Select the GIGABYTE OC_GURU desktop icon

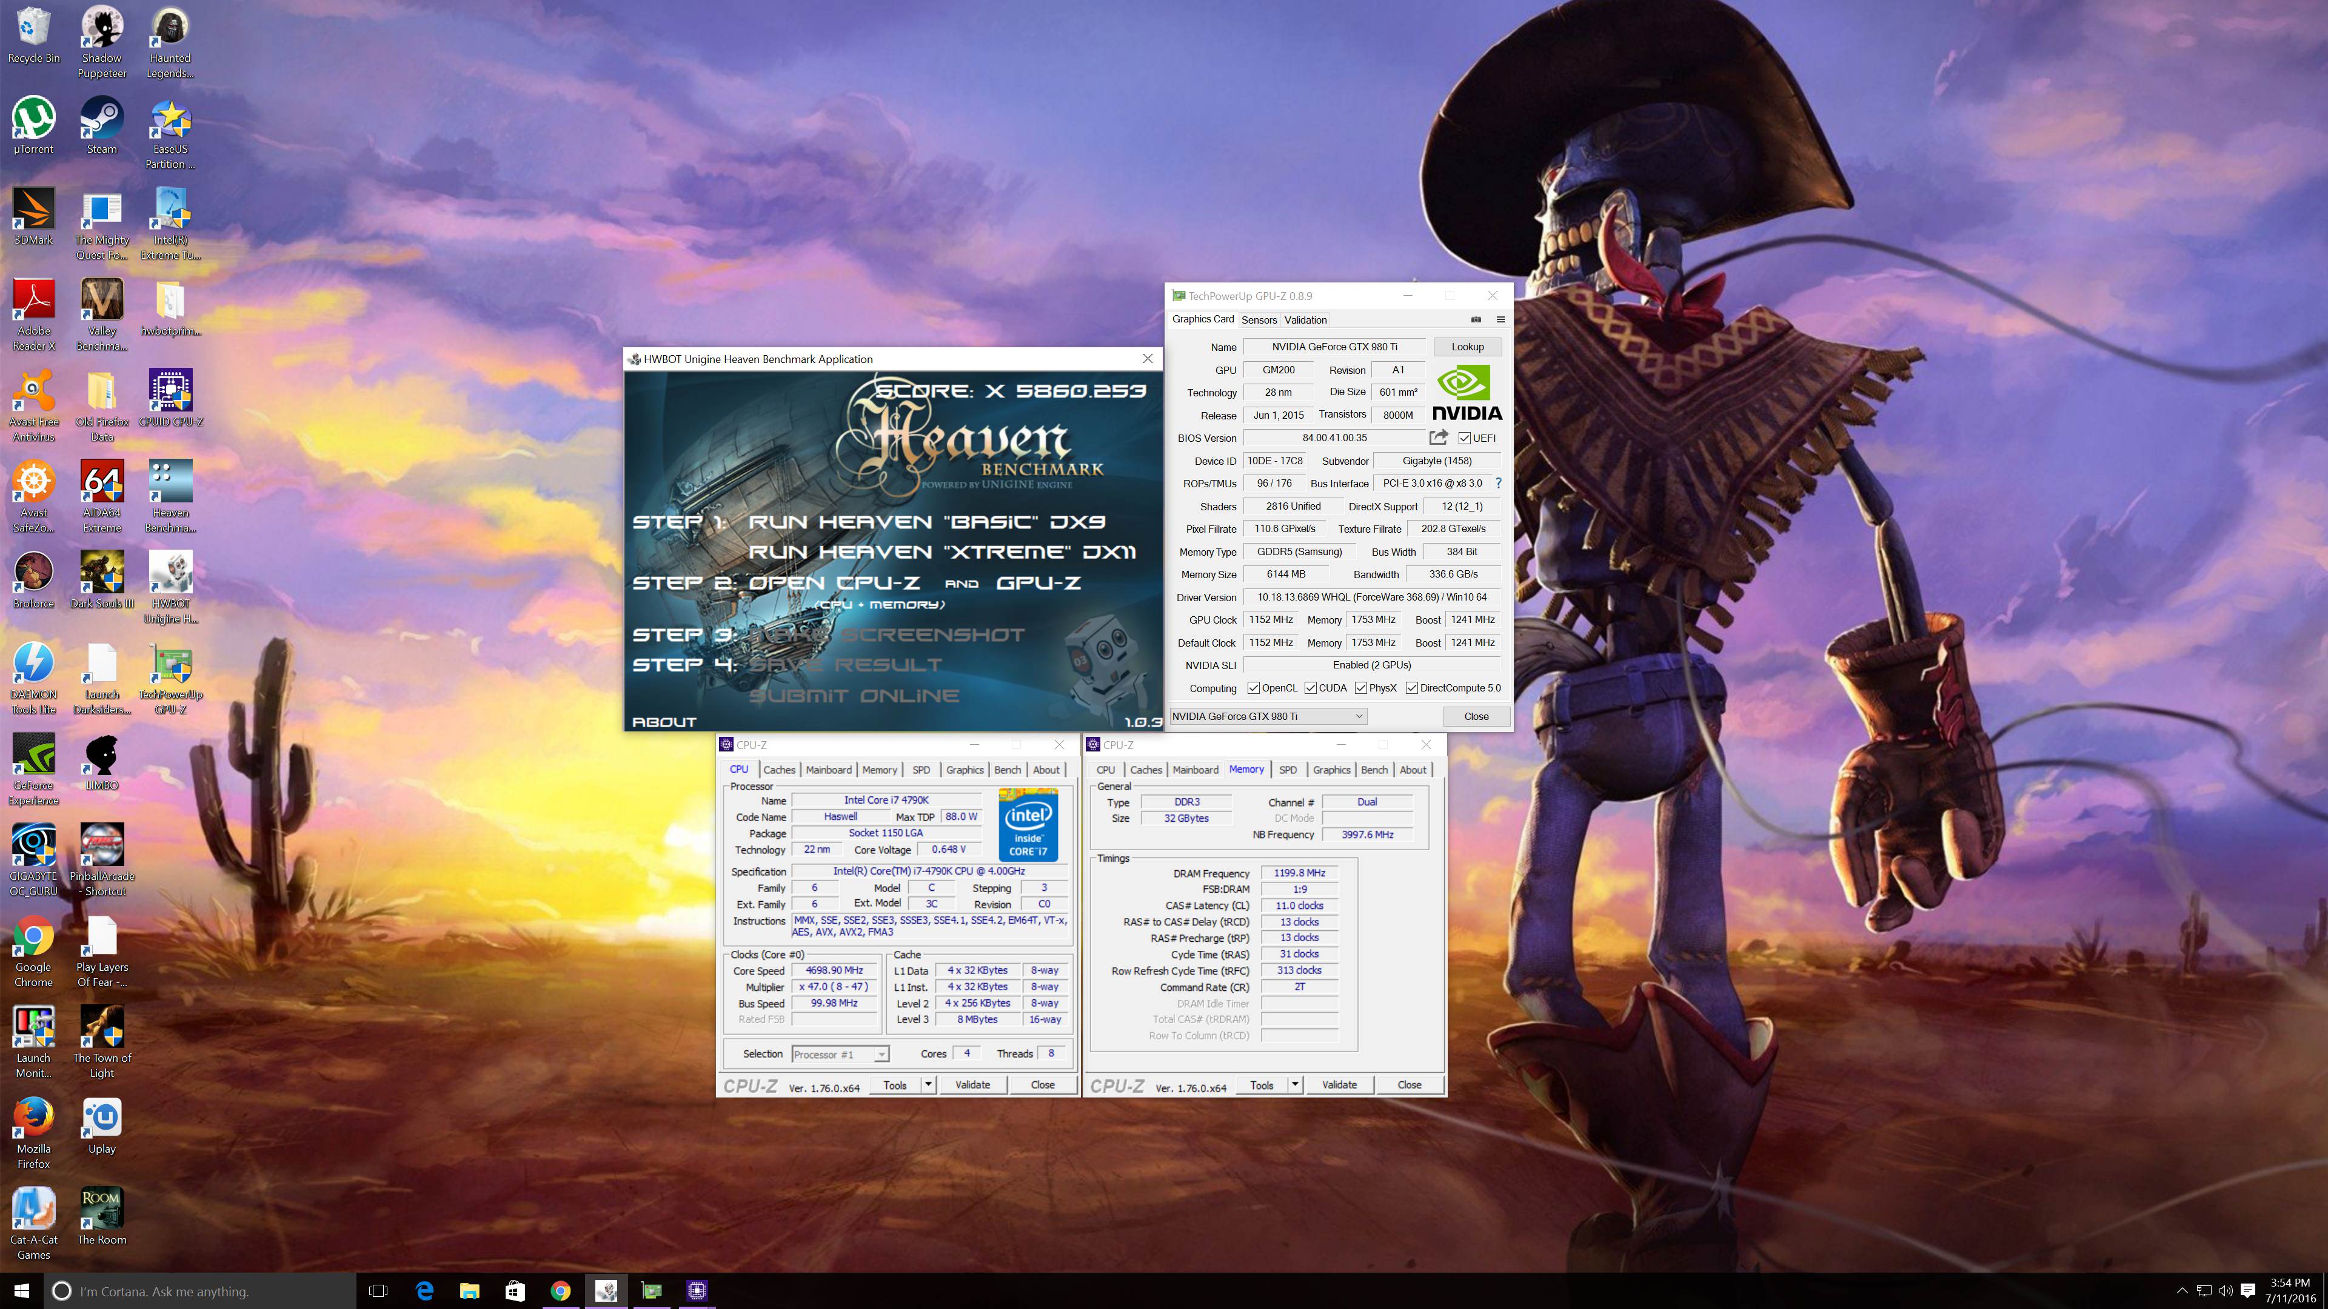[x=33, y=861]
